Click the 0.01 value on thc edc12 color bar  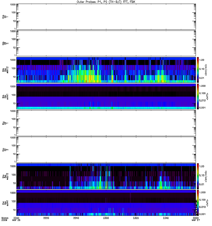pos(202,184)
